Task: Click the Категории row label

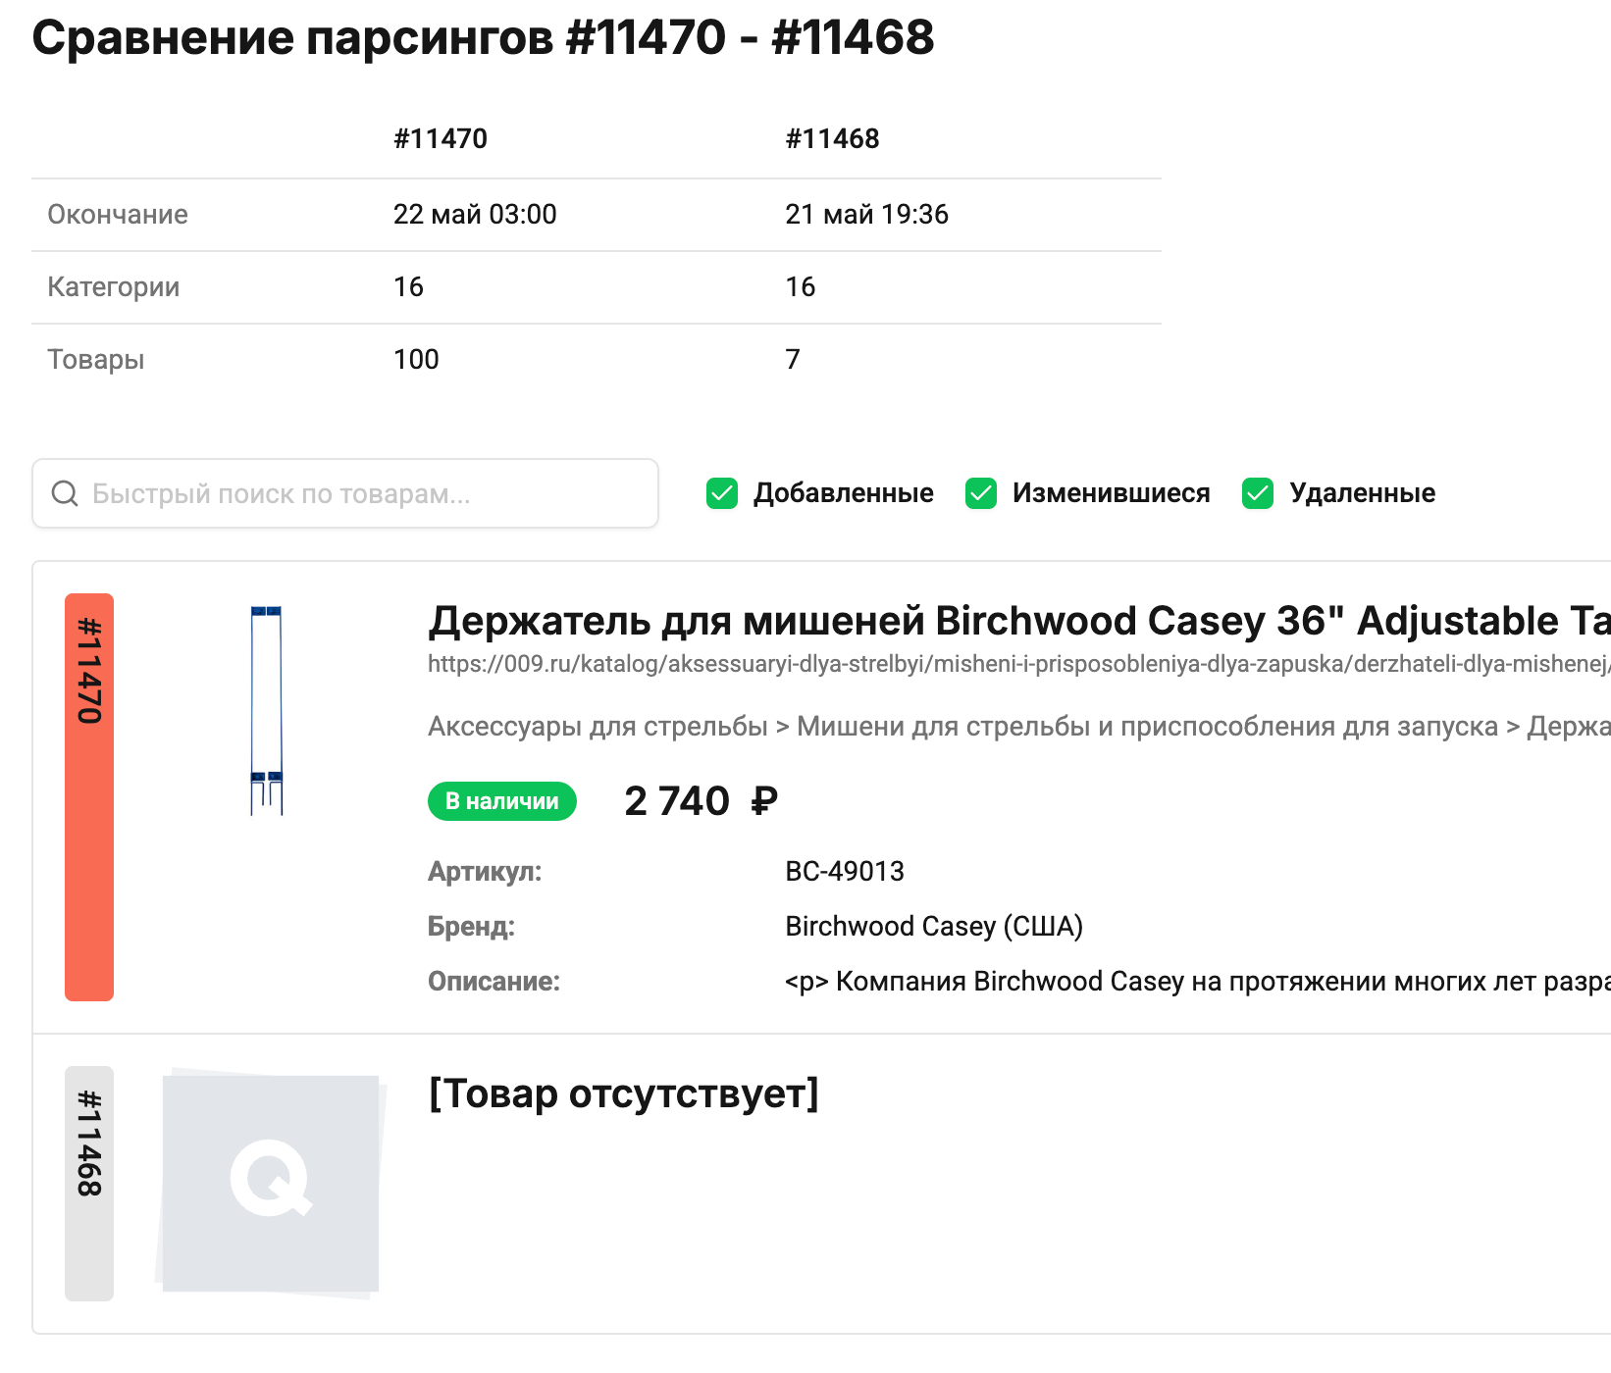Action: pyautogui.click(x=114, y=286)
